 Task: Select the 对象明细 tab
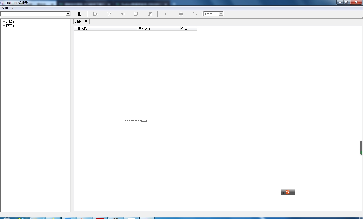click(81, 22)
